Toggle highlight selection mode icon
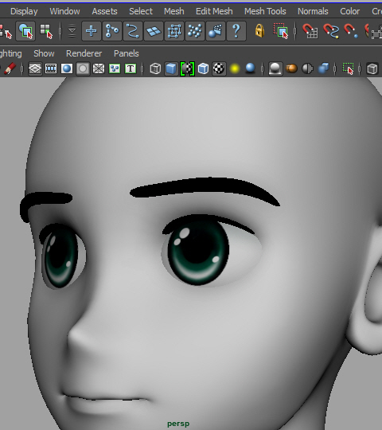 pos(281,31)
